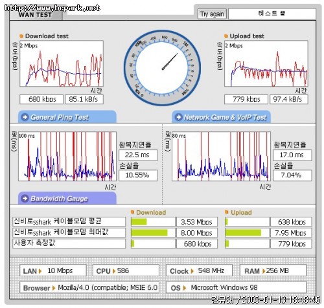
Task: Click the 7.04% loss rate value
Action: pos(292,175)
